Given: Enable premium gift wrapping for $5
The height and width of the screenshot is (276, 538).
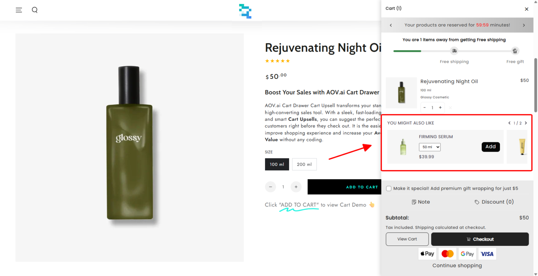Looking at the screenshot, I should [389, 188].
